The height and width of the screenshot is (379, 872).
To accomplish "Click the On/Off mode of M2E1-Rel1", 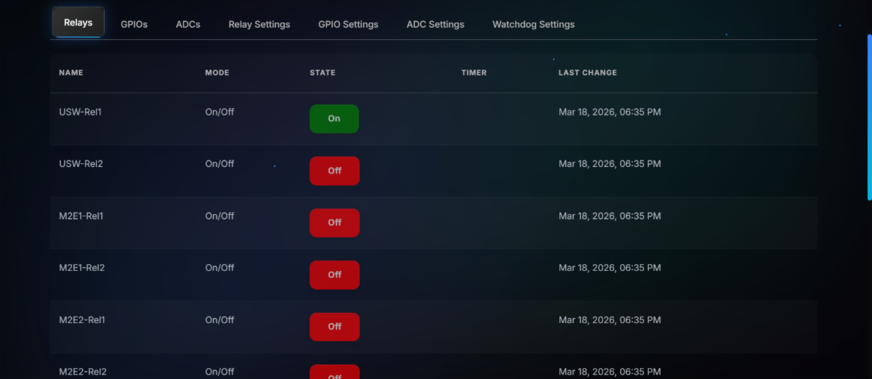I will 219,216.
